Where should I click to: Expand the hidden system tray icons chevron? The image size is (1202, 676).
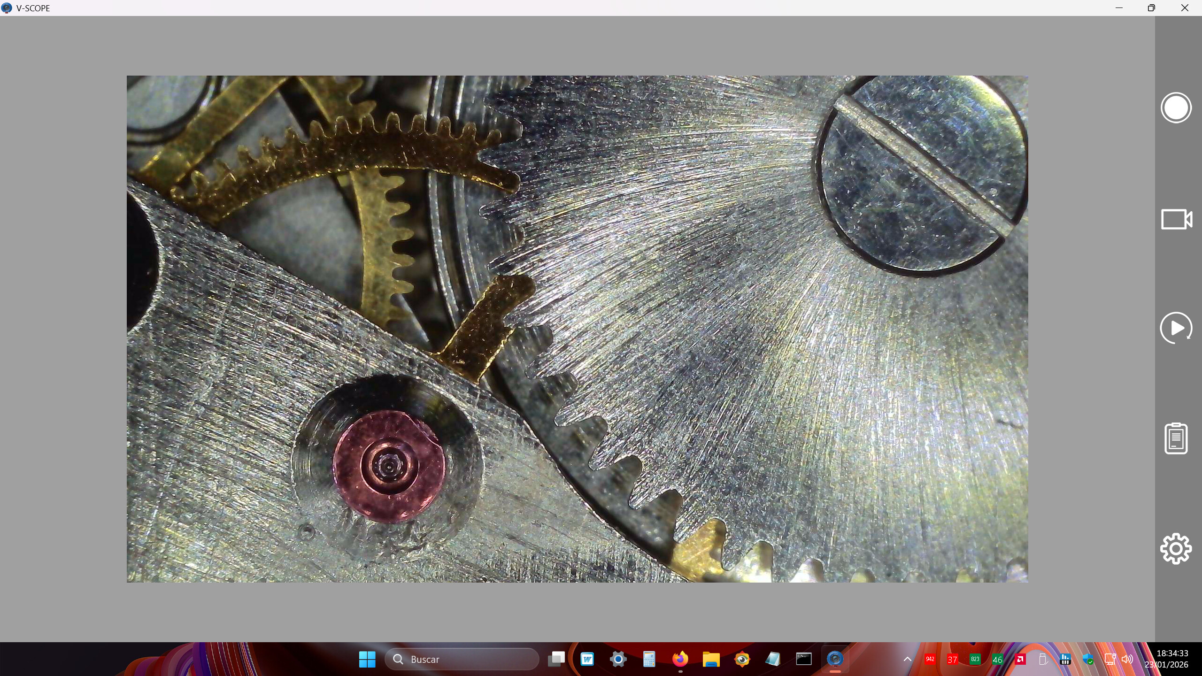coord(908,659)
